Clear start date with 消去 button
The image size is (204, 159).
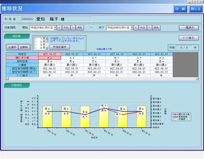point(80,28)
